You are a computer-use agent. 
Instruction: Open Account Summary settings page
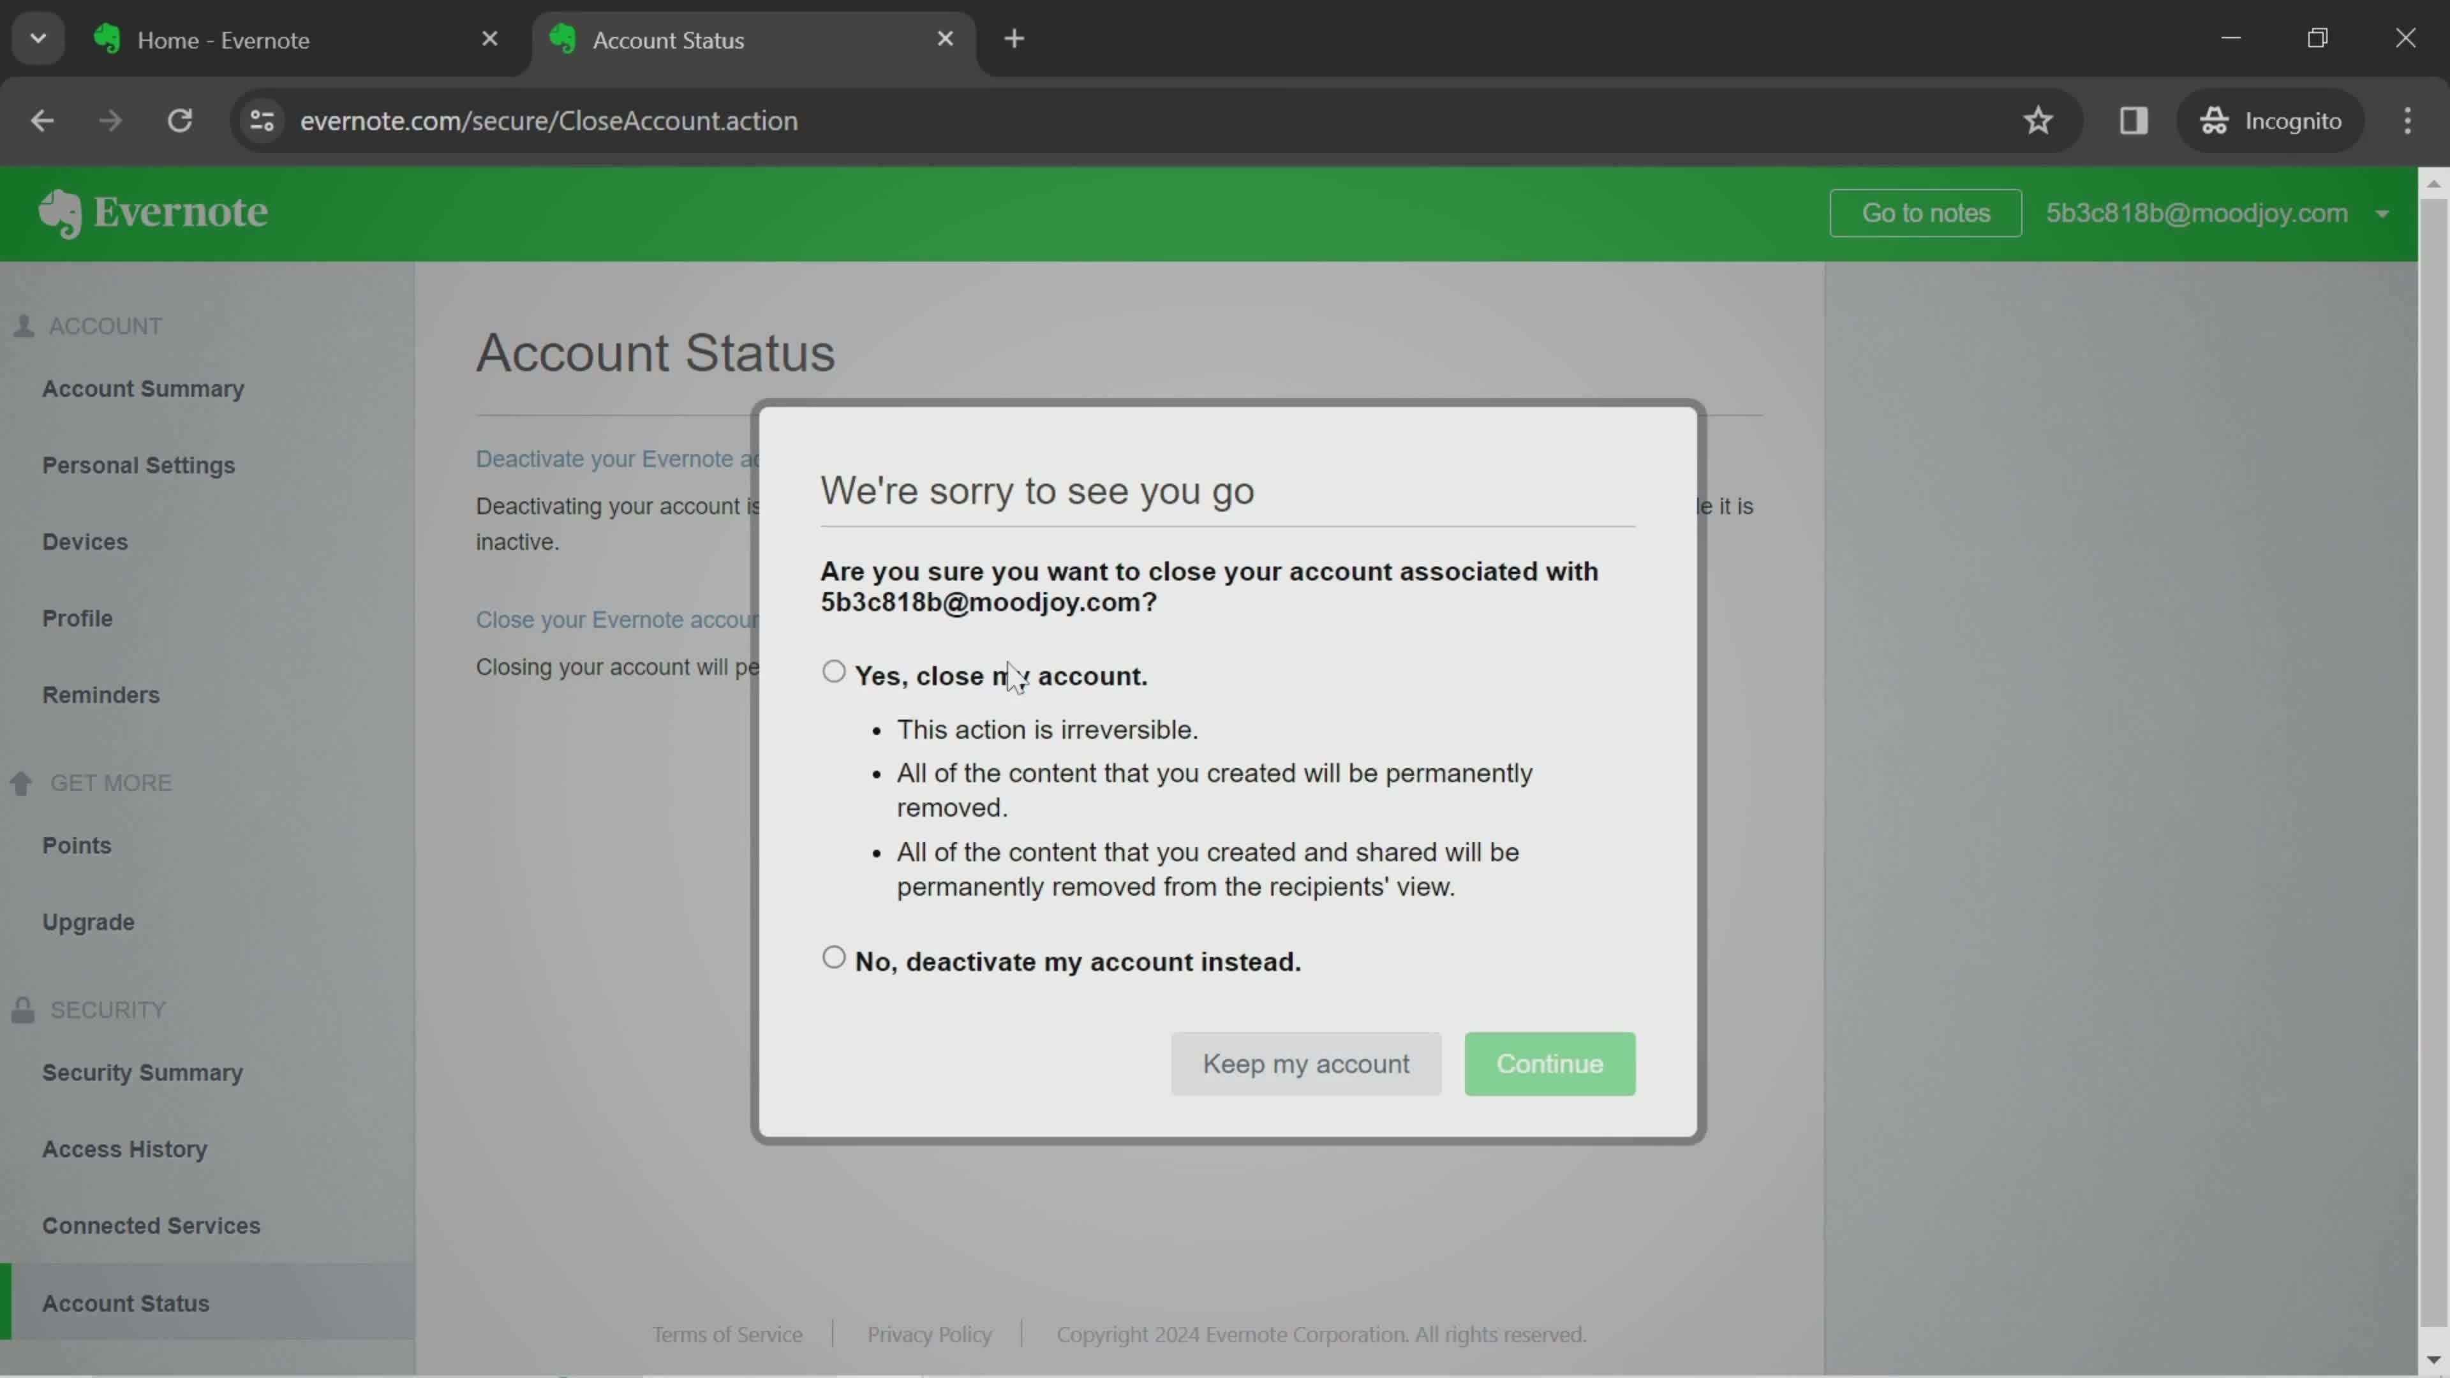click(143, 387)
